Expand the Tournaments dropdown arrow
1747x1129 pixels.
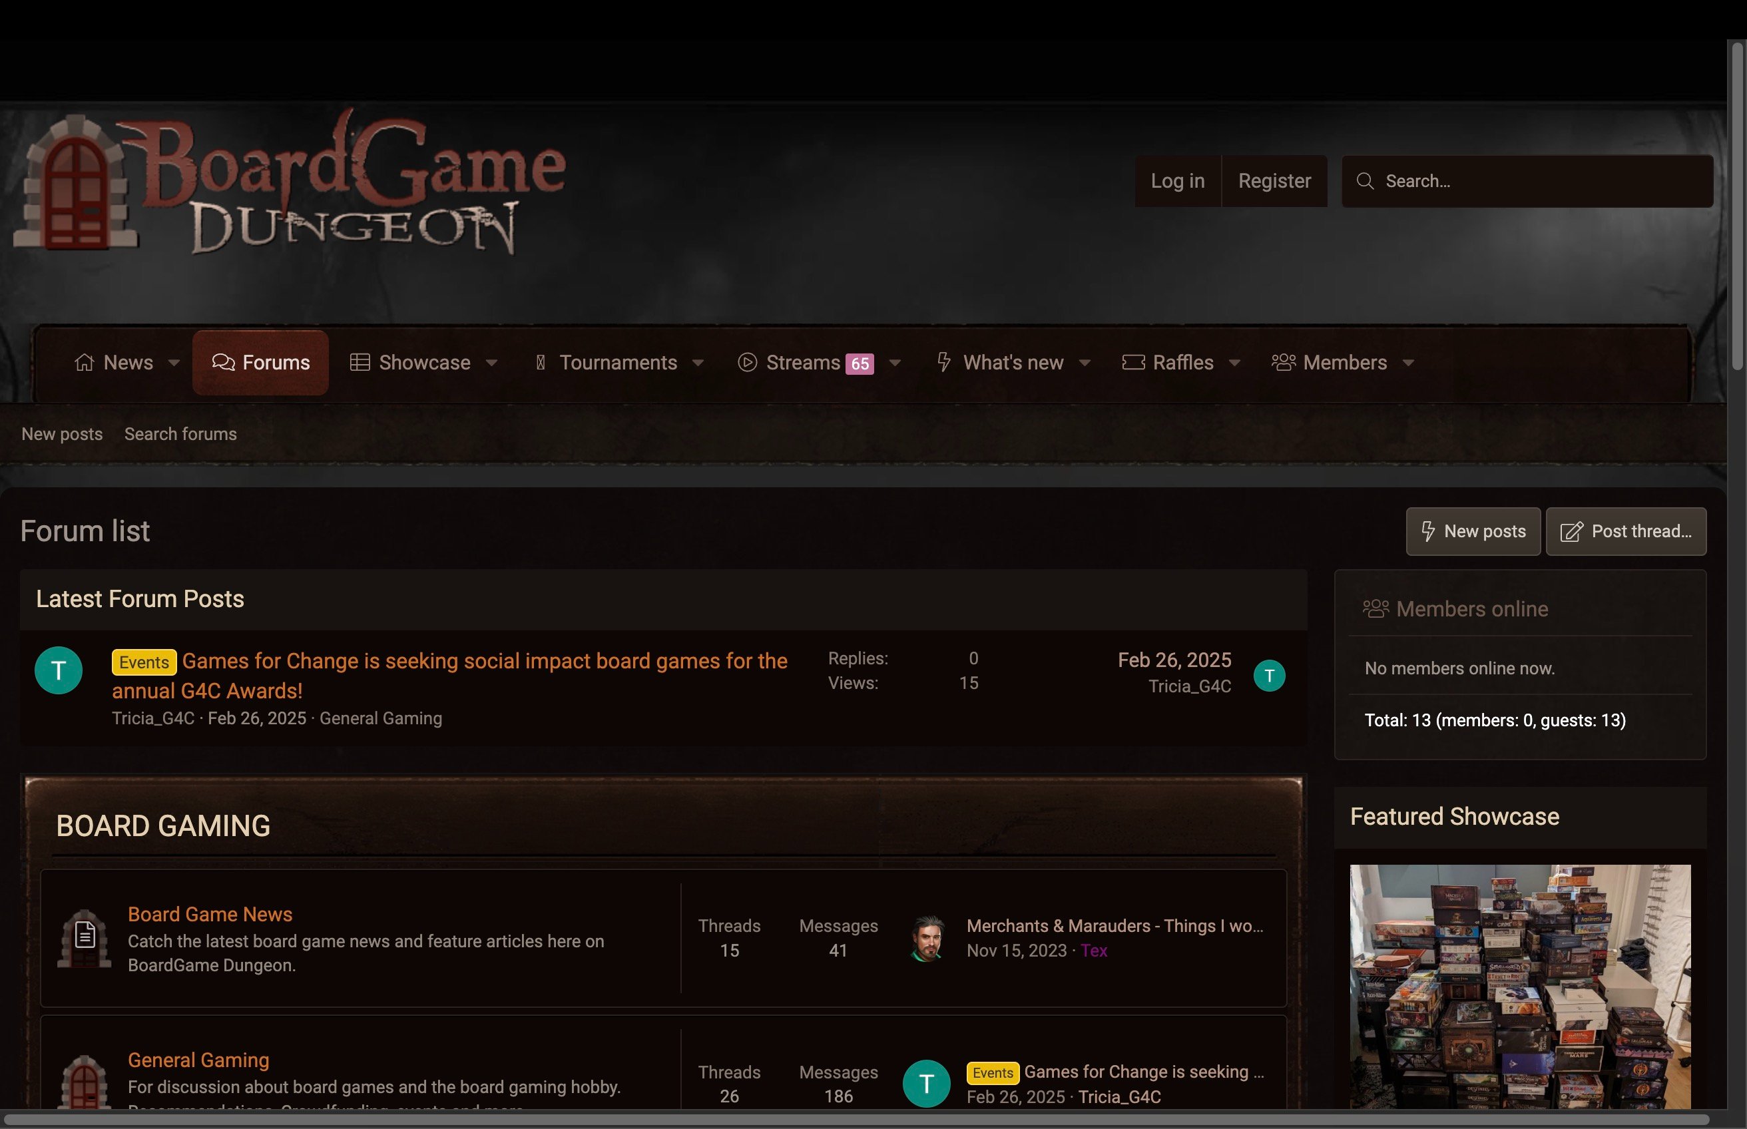[x=698, y=362]
